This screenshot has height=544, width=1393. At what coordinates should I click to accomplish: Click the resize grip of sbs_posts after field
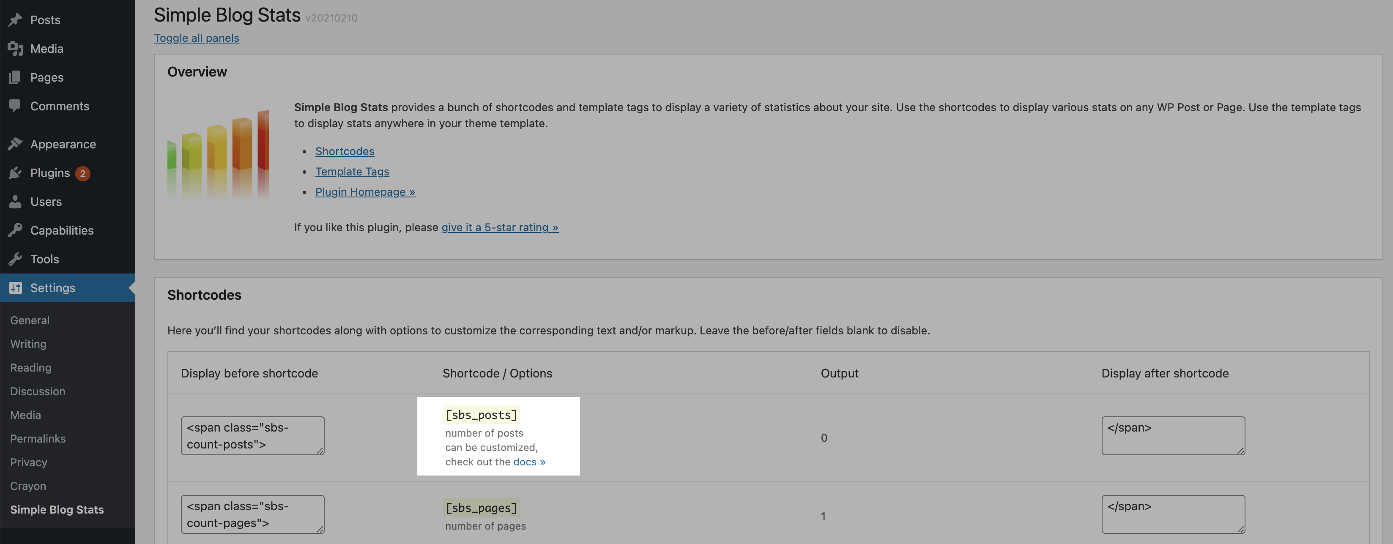tap(1240, 451)
